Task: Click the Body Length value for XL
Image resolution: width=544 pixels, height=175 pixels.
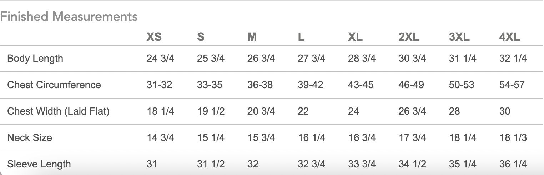Action: (362, 59)
